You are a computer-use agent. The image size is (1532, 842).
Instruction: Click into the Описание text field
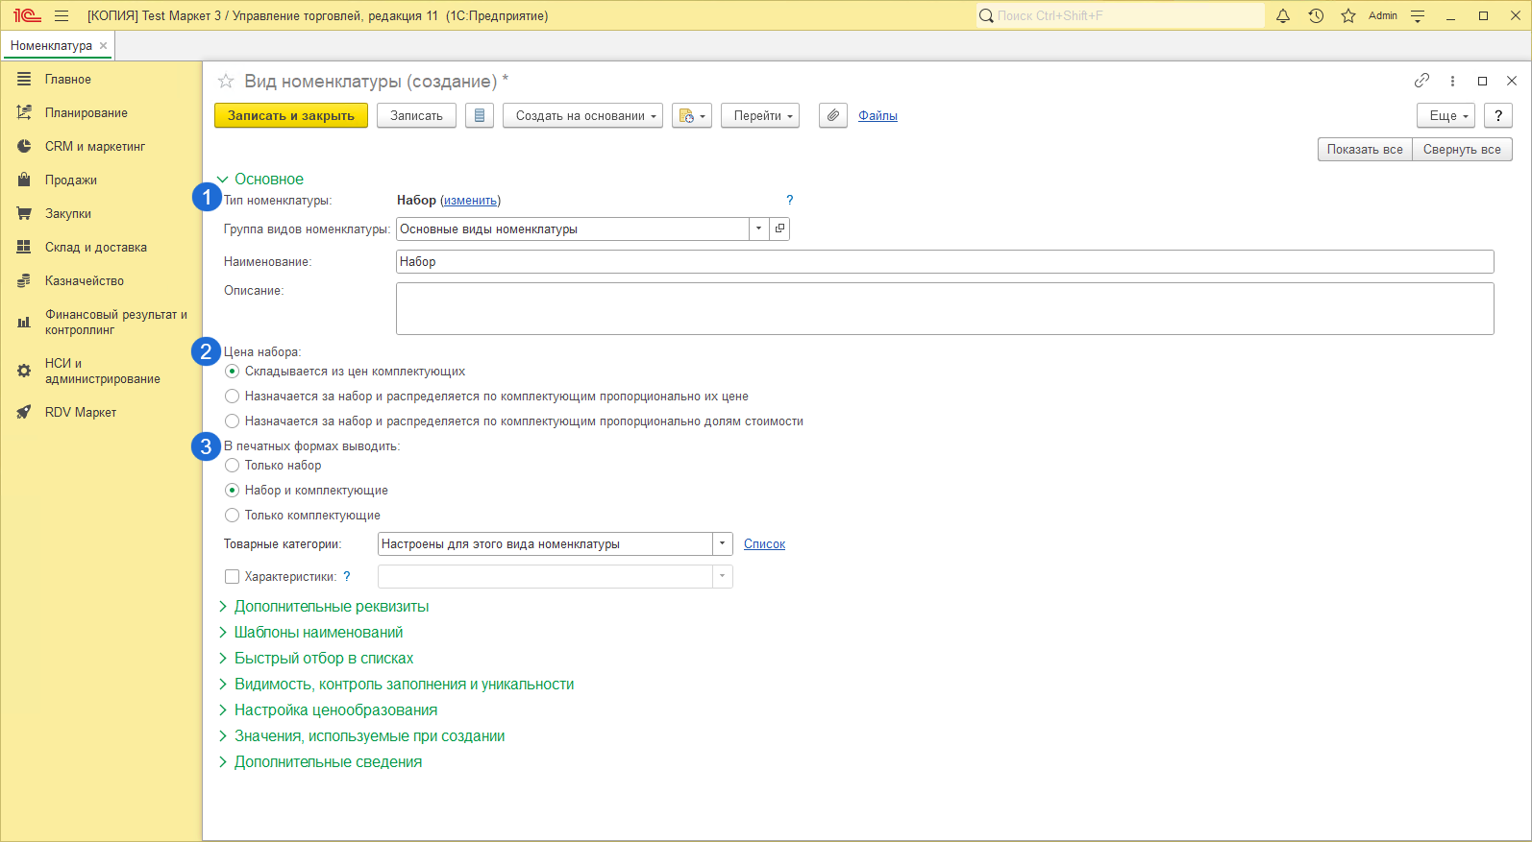point(944,308)
